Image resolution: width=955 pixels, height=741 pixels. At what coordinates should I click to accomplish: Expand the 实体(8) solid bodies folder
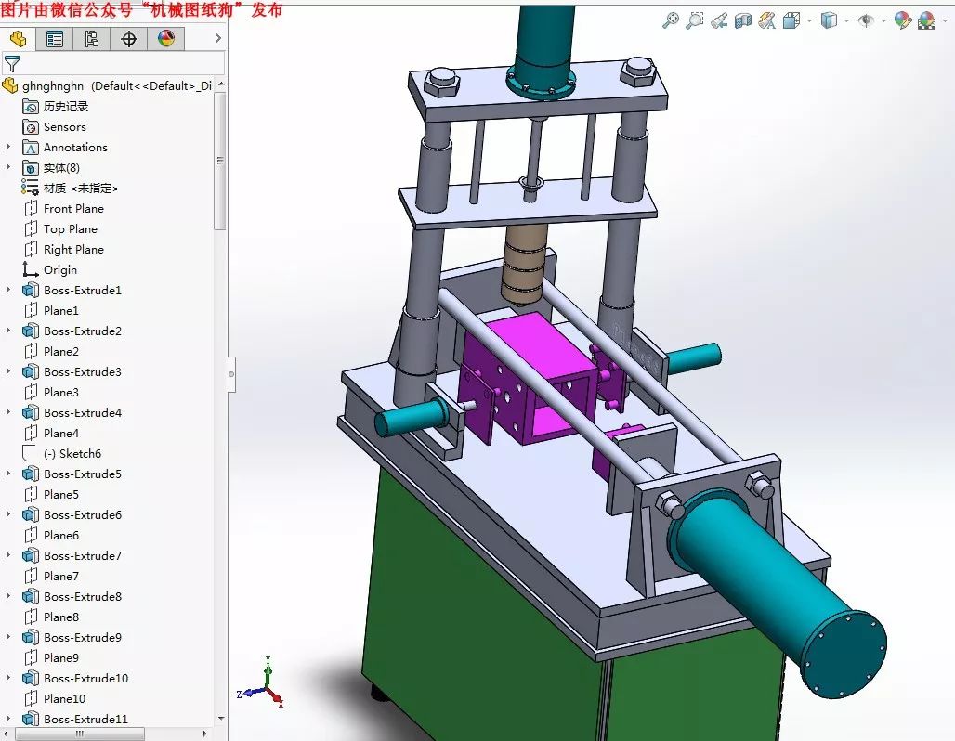[x=8, y=167]
